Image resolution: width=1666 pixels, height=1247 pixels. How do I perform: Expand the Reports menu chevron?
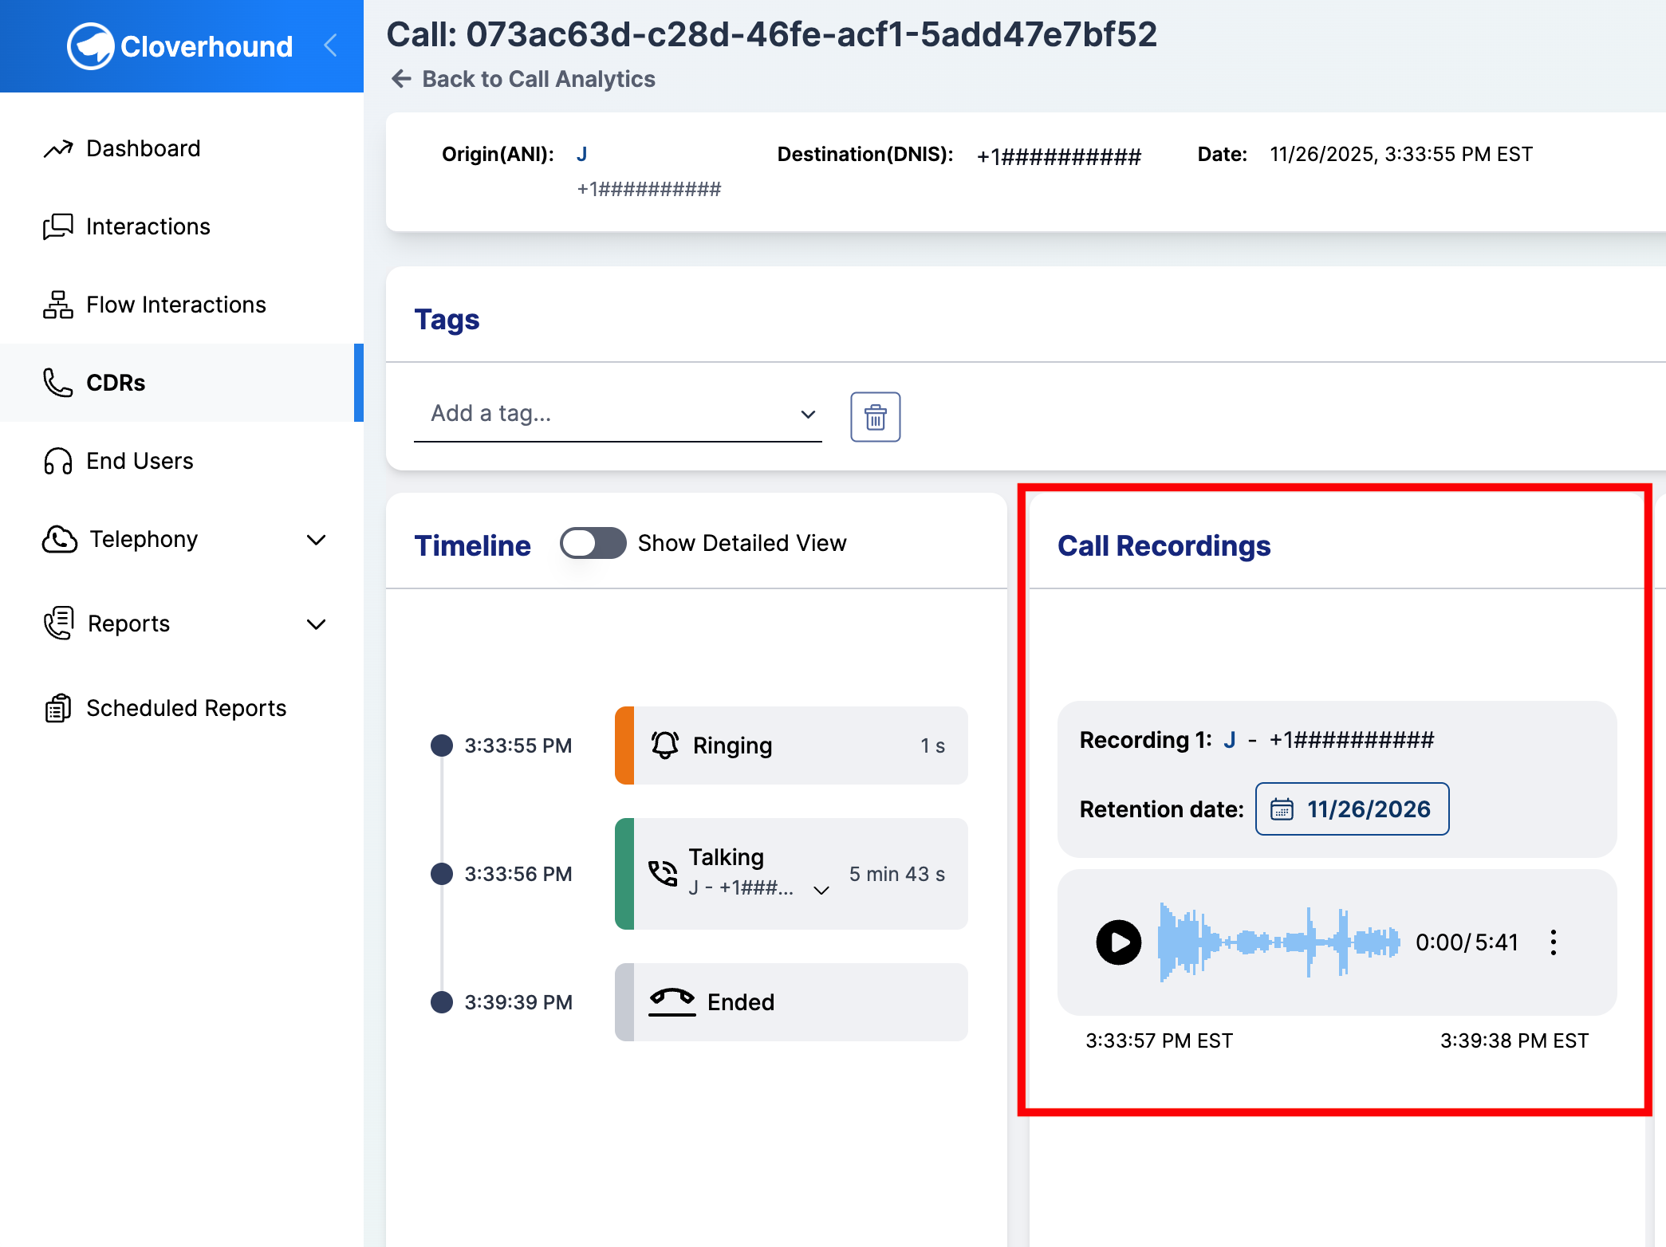317,624
